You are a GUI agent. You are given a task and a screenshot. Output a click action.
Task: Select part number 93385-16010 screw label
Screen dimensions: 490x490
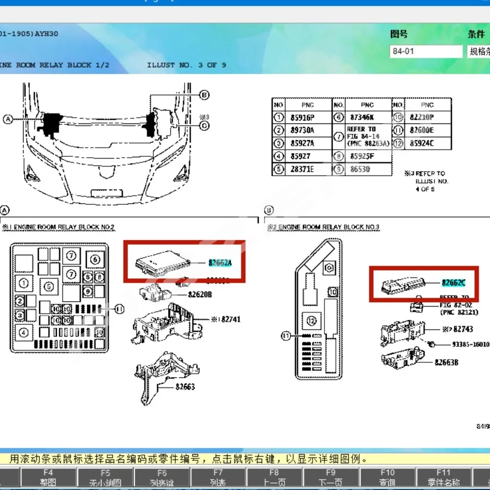coord(470,344)
